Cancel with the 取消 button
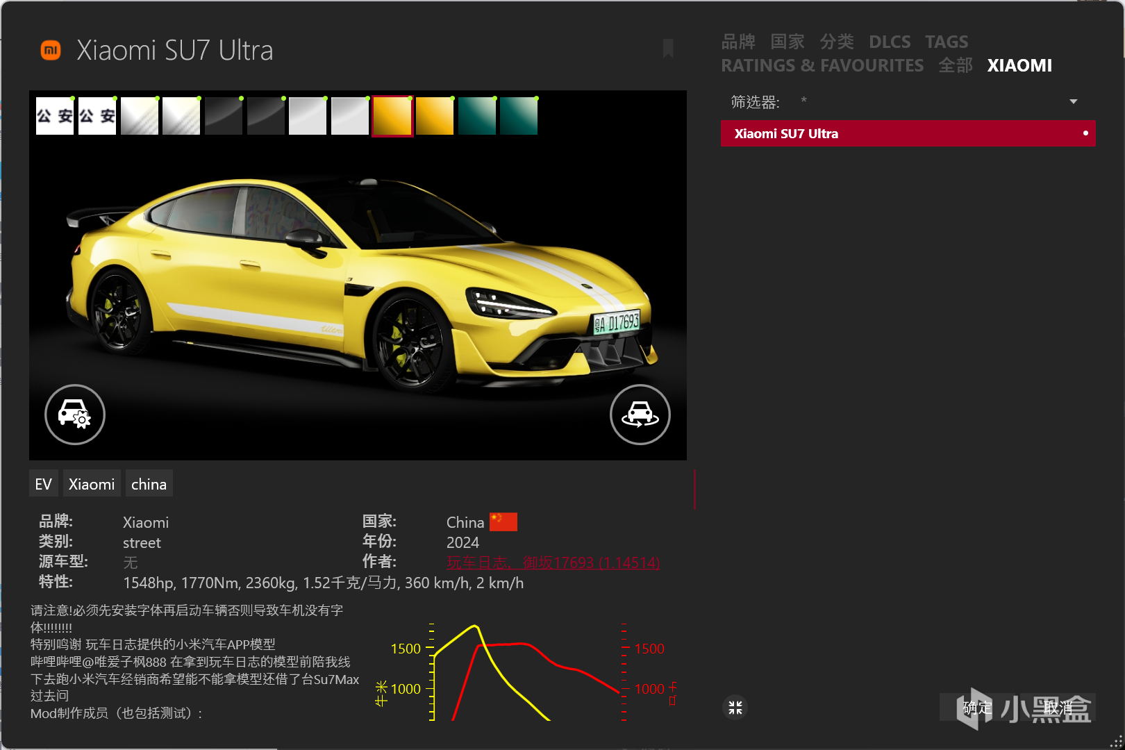This screenshot has height=750, width=1125. pos(1058,708)
